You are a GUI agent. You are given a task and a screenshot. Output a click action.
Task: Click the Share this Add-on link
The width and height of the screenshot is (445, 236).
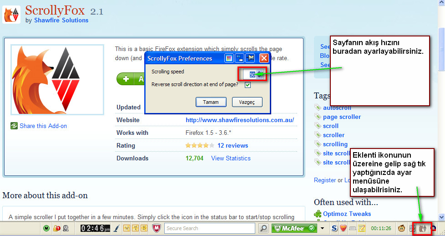[43, 126]
